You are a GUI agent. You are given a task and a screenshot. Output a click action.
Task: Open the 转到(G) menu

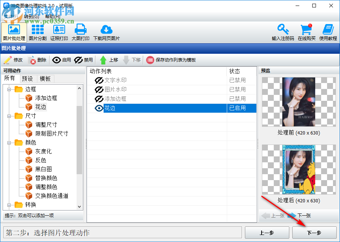tap(31, 17)
